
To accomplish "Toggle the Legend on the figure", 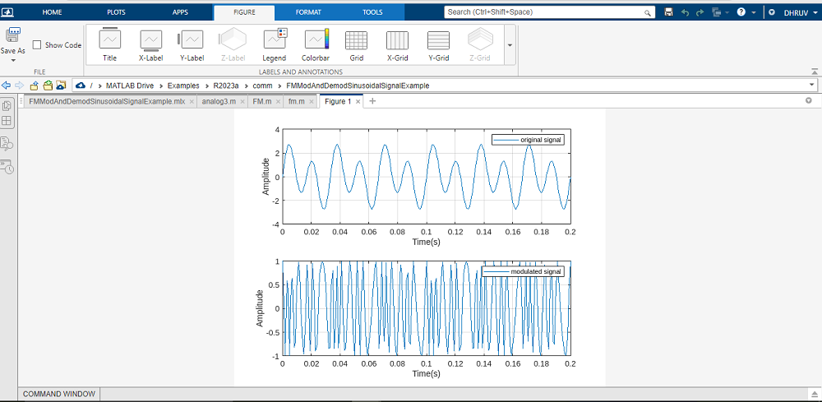I will tap(274, 45).
